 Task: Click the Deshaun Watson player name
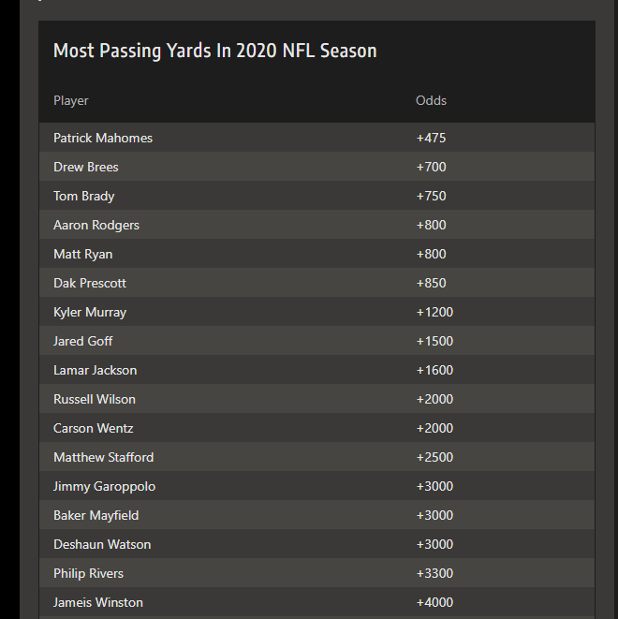pyautogui.click(x=102, y=544)
